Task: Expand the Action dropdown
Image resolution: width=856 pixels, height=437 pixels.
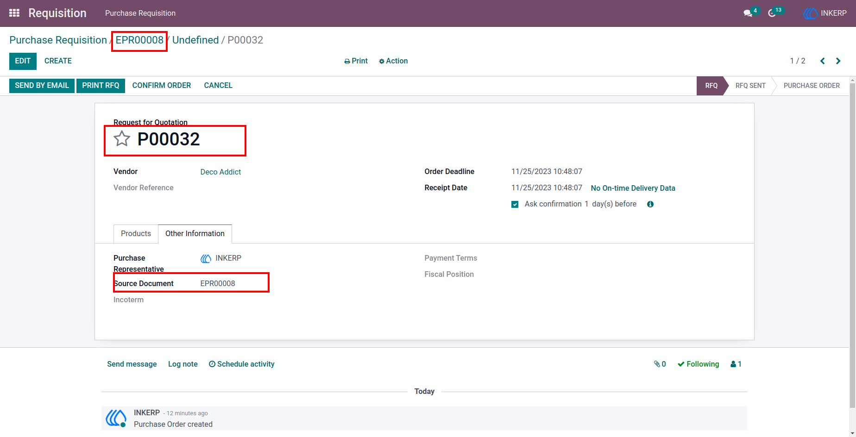Action: point(393,61)
